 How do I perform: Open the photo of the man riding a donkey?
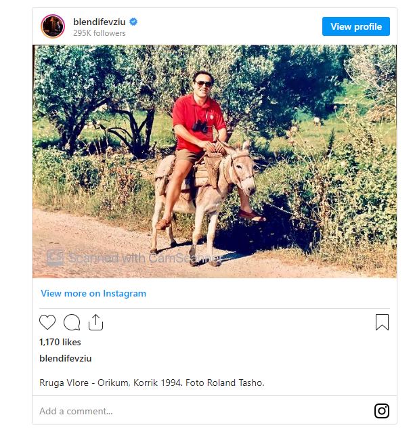tap(215, 161)
